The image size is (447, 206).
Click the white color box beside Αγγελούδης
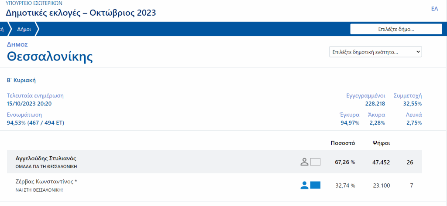(x=315, y=162)
